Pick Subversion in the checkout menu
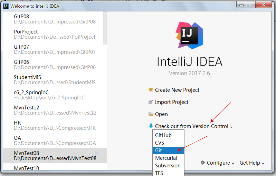This screenshot has width=276, height=176. coord(168,166)
